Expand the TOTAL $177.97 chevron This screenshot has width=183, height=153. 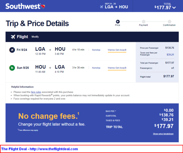(x=174, y=8)
